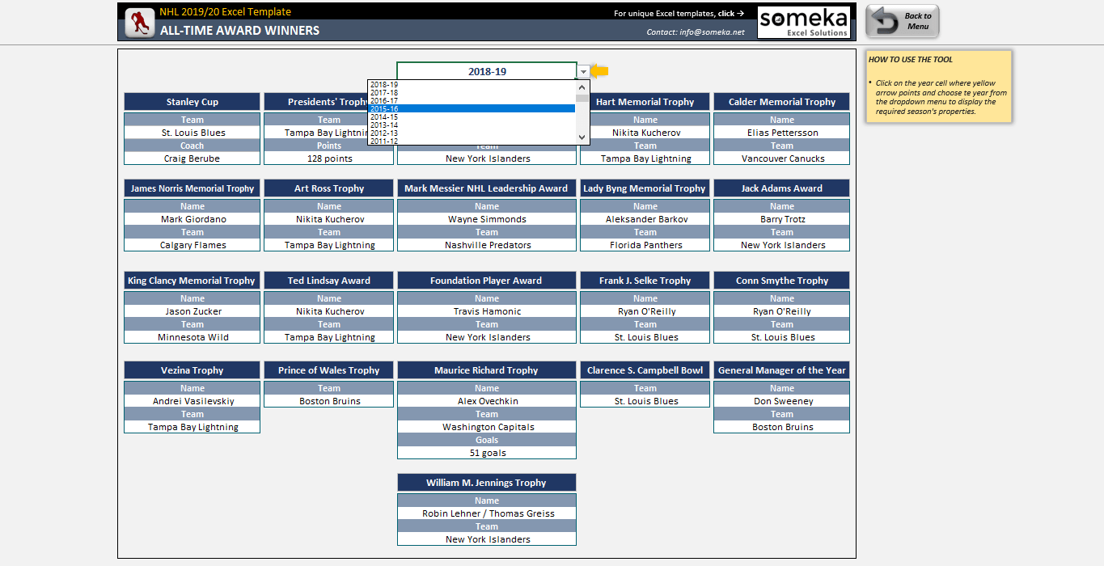Click 'Elias Pettersson' name cell
1104x566 pixels.
782,133
